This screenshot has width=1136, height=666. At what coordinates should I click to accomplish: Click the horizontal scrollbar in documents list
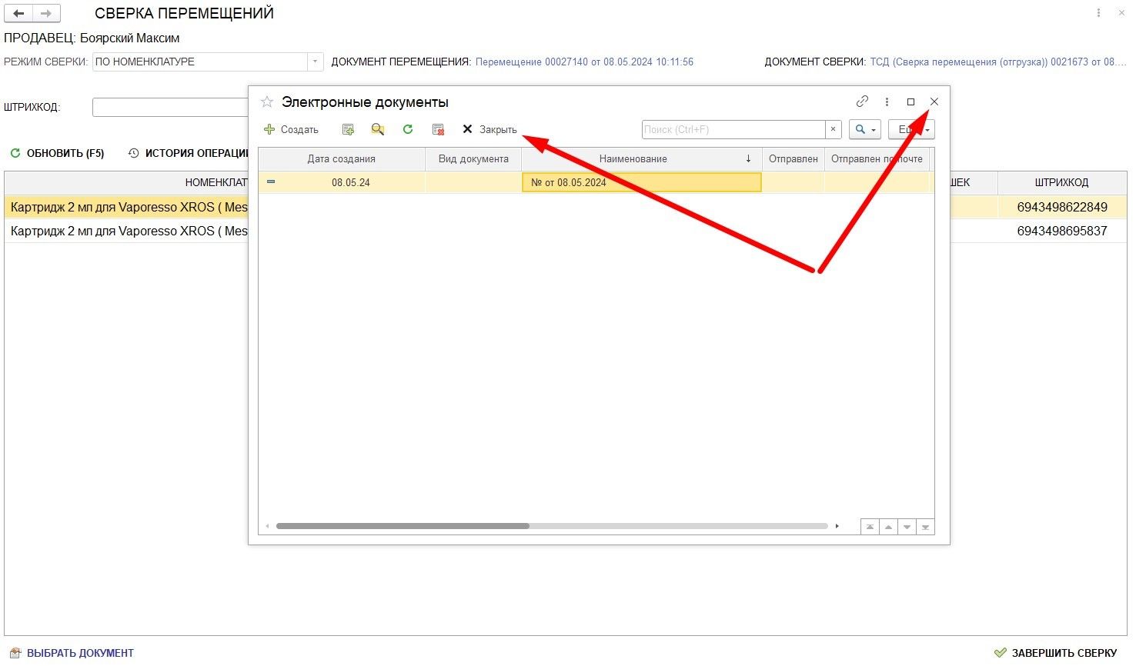pos(403,527)
